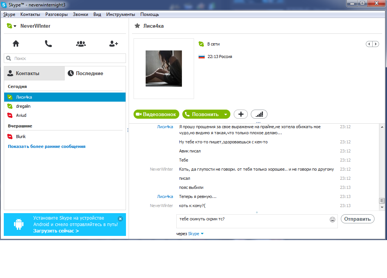Click the chat scrollbar down arrow

[x=382, y=207]
